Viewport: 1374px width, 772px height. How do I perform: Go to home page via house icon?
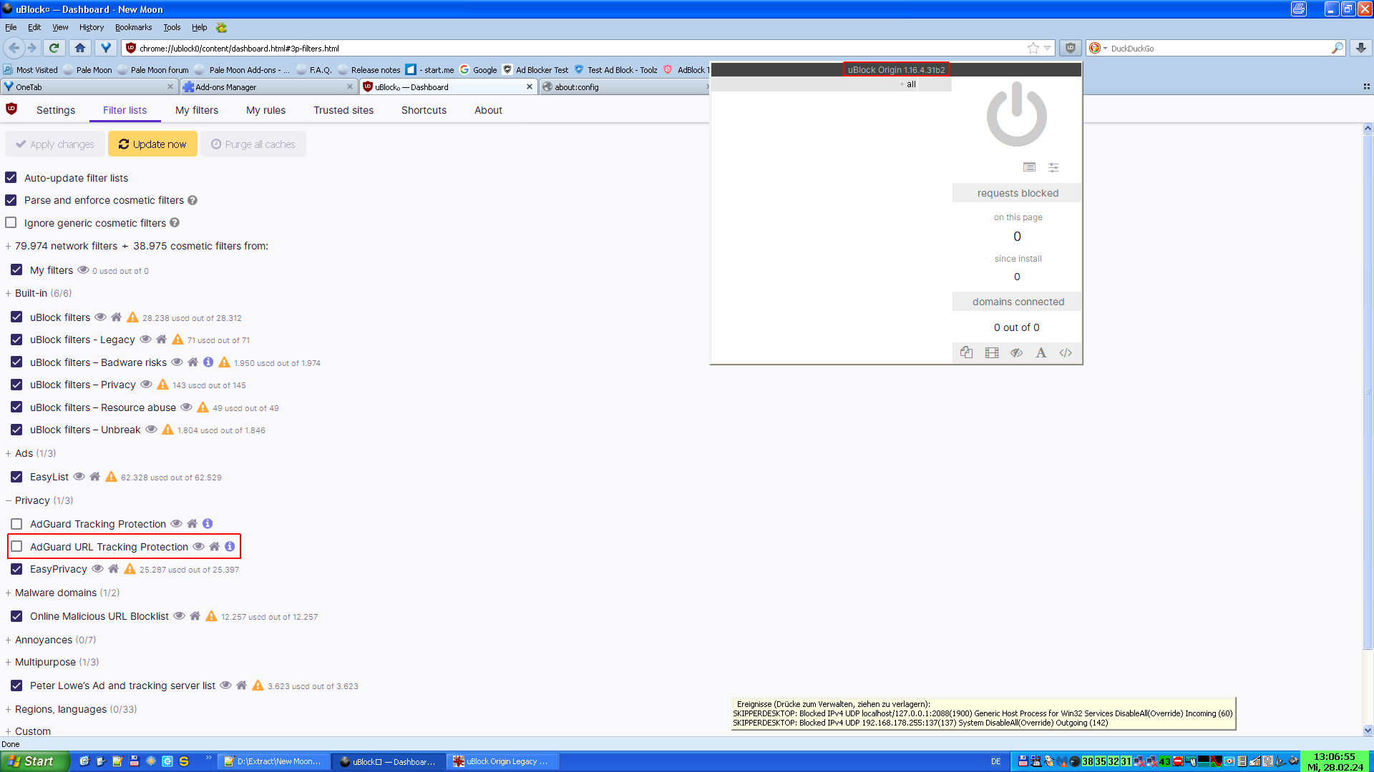(80, 48)
